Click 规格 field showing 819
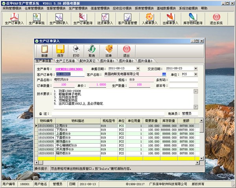Screen dimensions: 236x188 pos(141,80)
